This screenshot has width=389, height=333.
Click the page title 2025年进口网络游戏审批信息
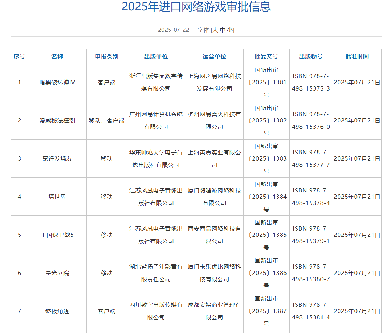click(196, 7)
